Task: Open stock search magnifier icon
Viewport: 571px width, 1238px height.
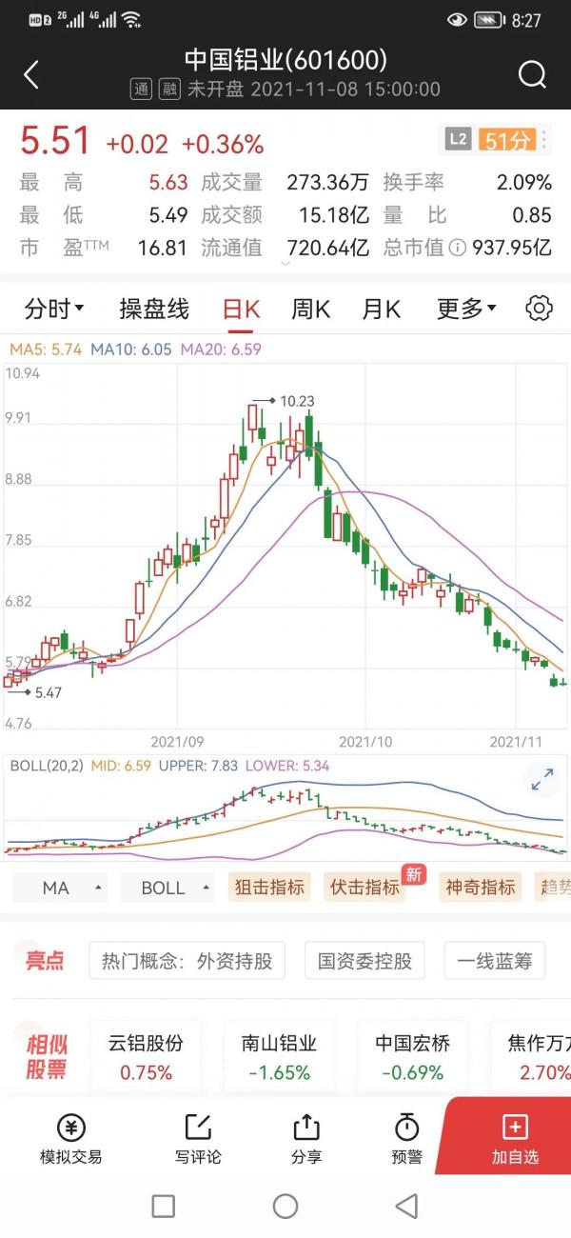Action: pos(532,74)
